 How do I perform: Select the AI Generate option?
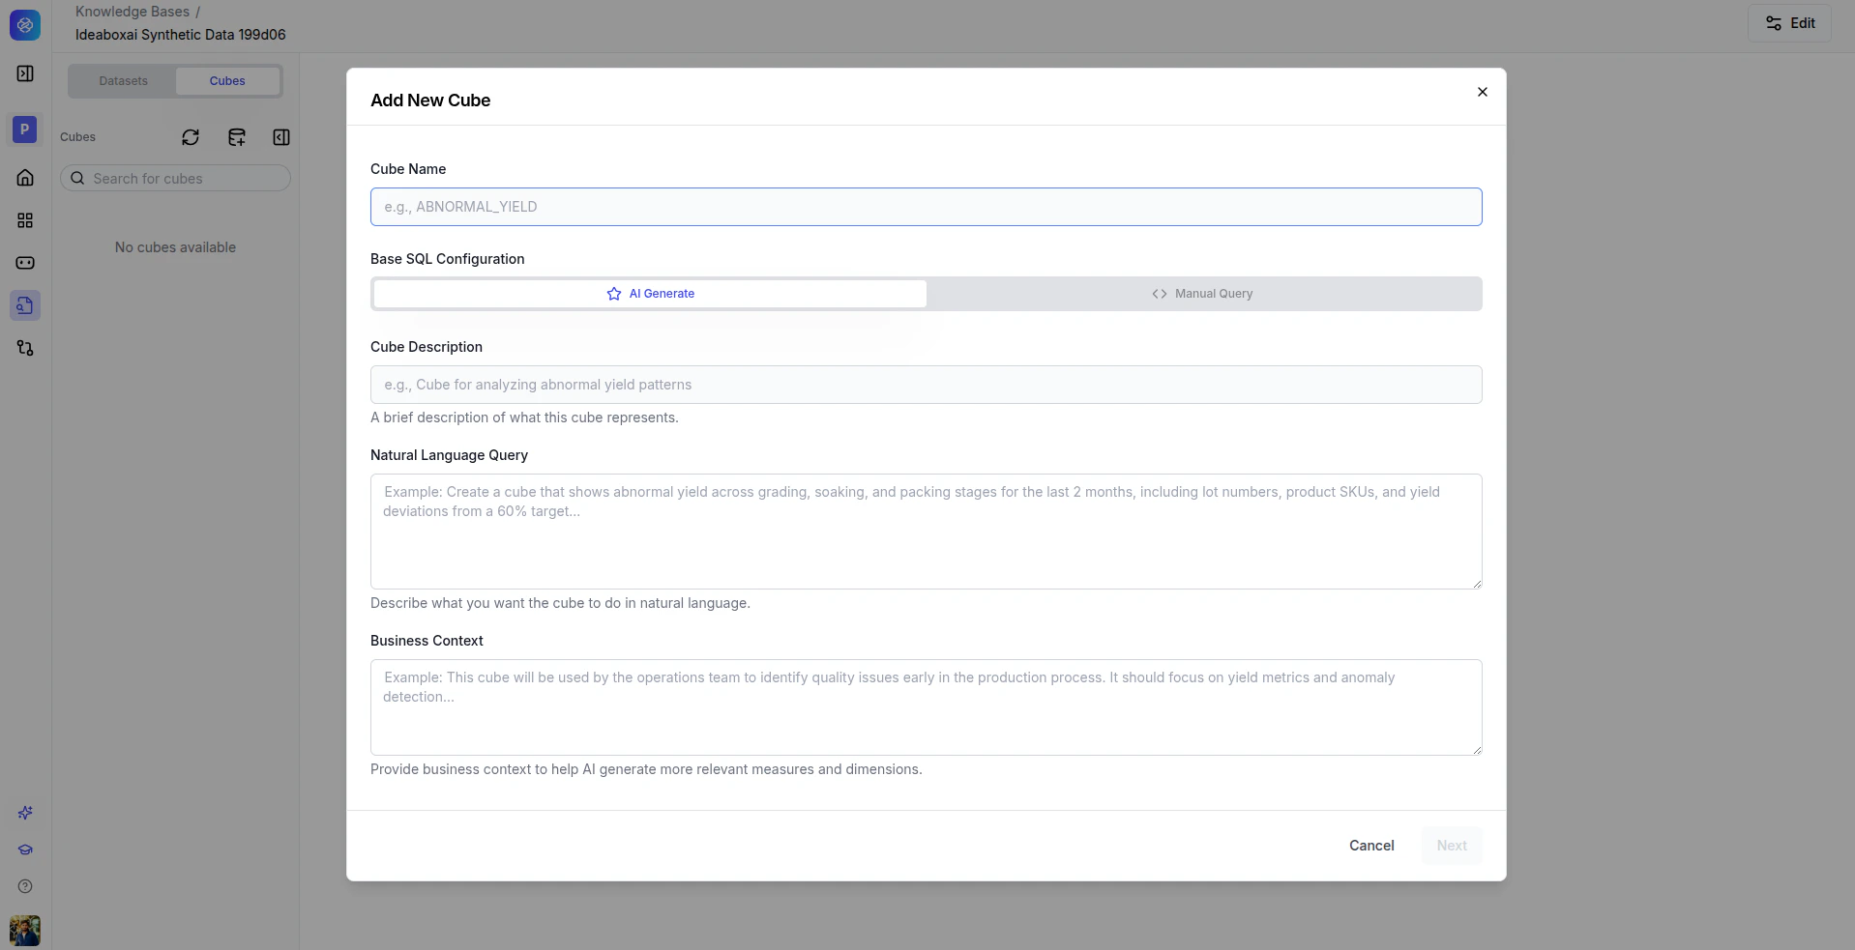click(x=650, y=294)
